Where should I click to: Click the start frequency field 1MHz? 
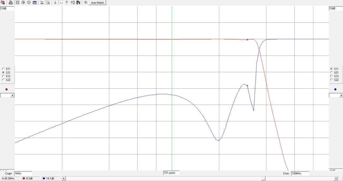[23, 174]
